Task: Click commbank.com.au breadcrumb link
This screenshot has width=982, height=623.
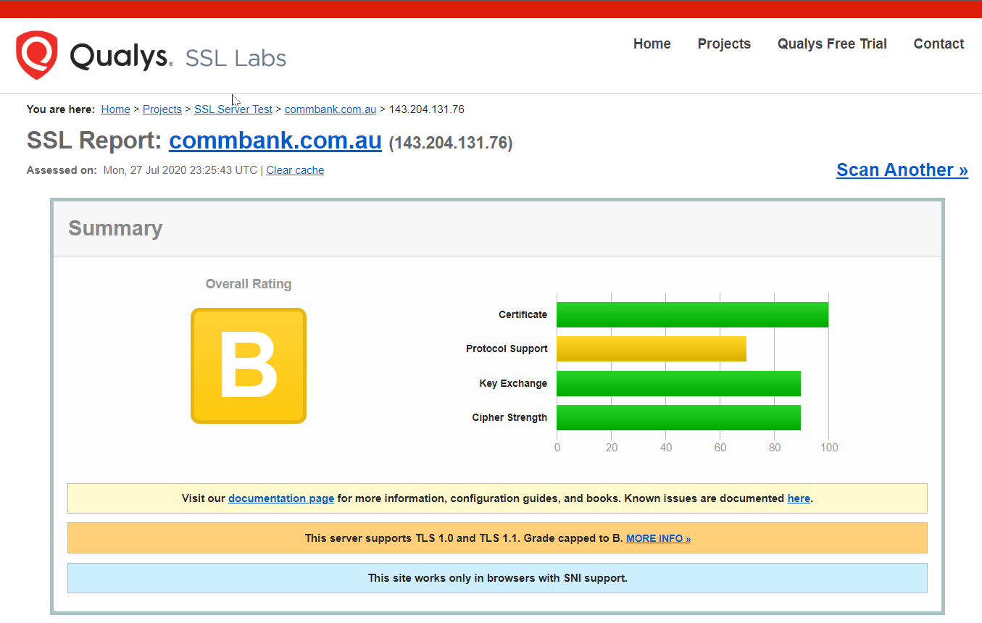Action: pos(330,109)
